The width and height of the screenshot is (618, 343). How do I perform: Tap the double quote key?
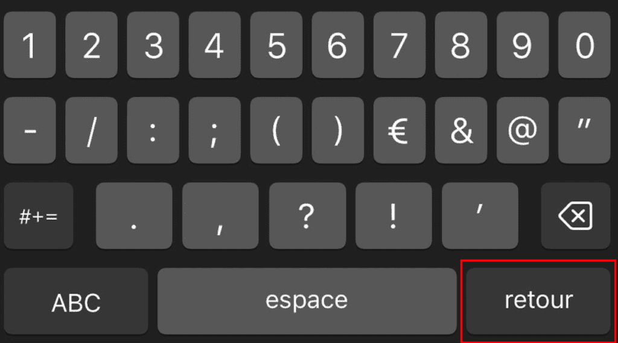(x=584, y=130)
